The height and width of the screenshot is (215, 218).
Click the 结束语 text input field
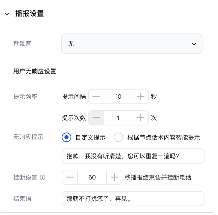coord(133,198)
